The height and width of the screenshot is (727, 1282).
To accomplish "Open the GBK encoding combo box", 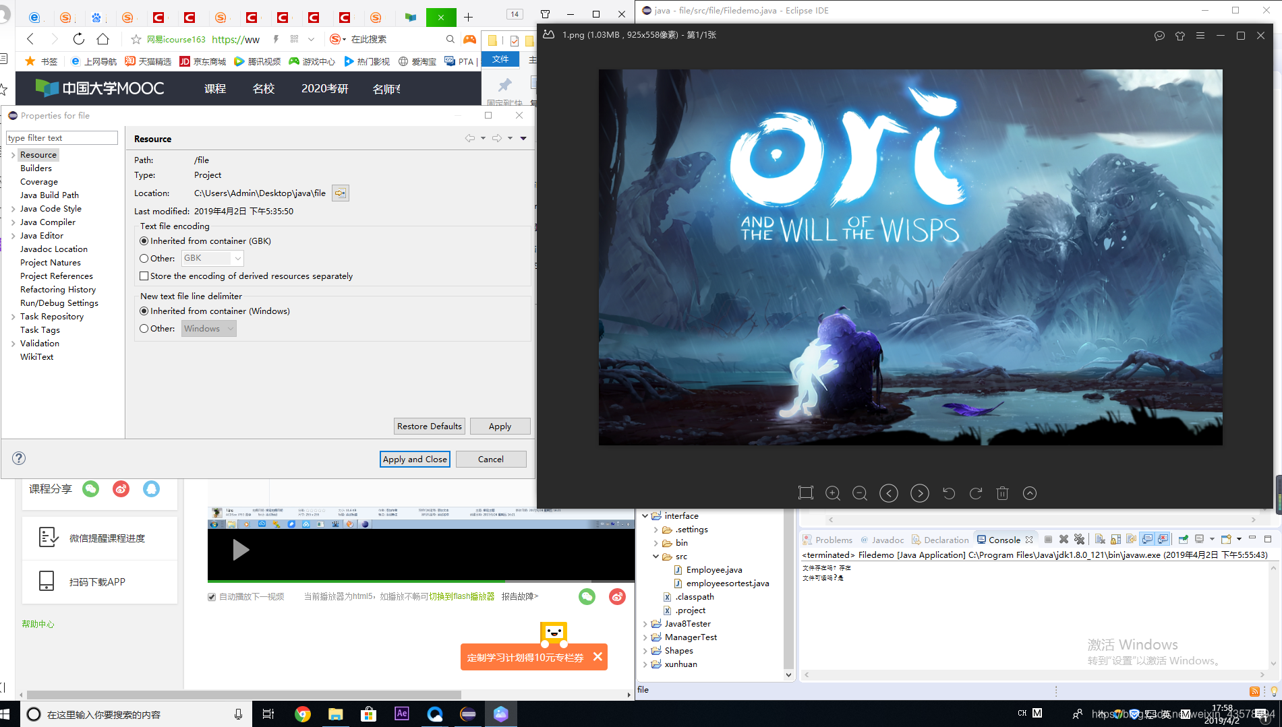I will click(212, 258).
